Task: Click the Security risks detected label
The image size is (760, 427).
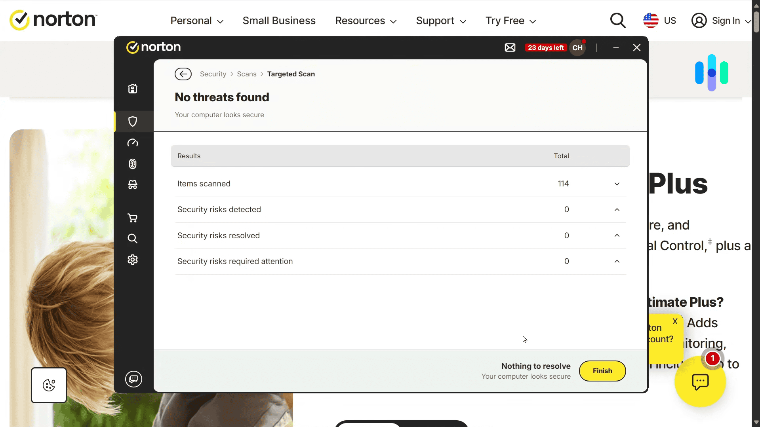Action: tap(219, 209)
